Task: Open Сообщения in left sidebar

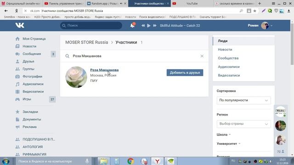Action: pyautogui.click(x=32, y=54)
